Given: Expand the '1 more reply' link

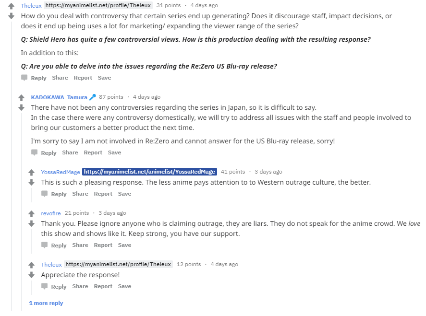Looking at the screenshot, I should [46, 303].
